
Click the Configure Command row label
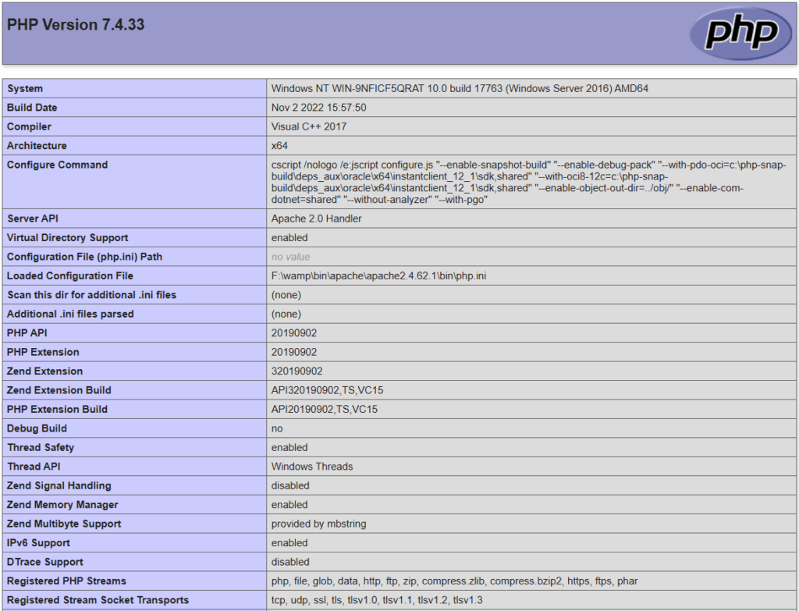(x=57, y=165)
